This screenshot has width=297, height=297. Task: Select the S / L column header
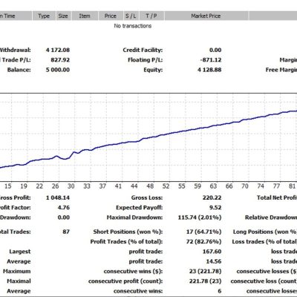coord(131,16)
